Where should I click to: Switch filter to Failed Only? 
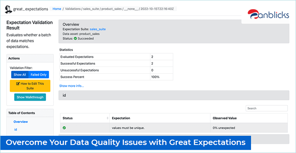click(38, 75)
